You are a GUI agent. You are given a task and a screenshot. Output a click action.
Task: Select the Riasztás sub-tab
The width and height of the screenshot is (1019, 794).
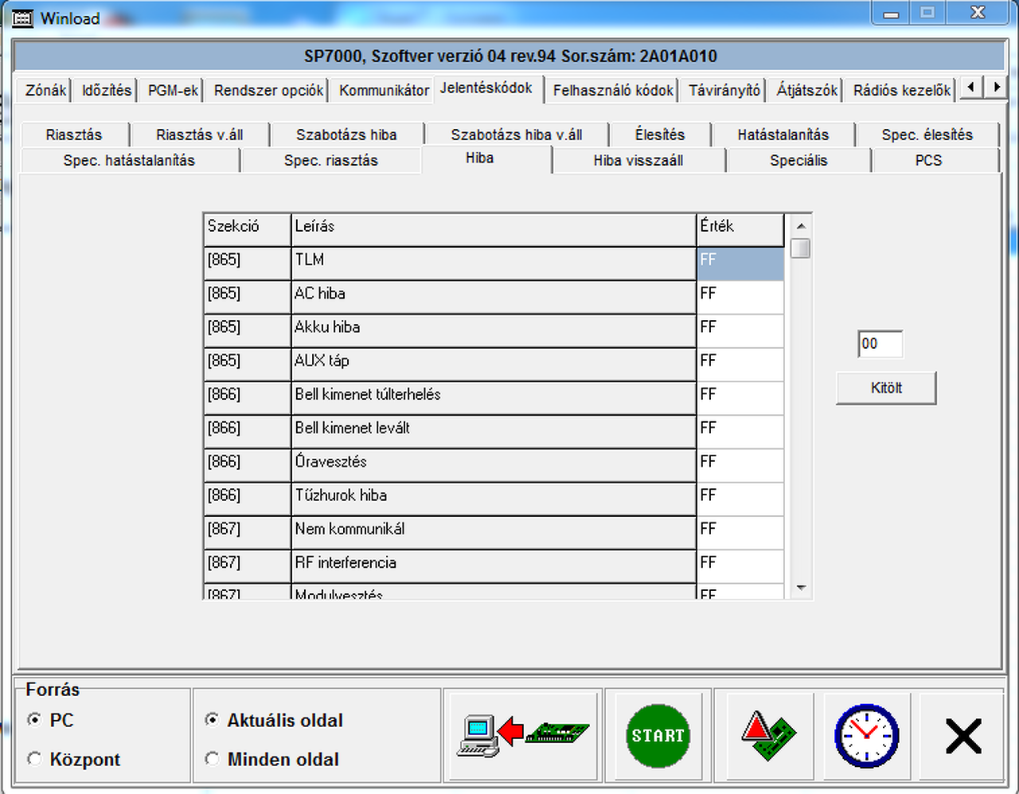click(x=74, y=135)
